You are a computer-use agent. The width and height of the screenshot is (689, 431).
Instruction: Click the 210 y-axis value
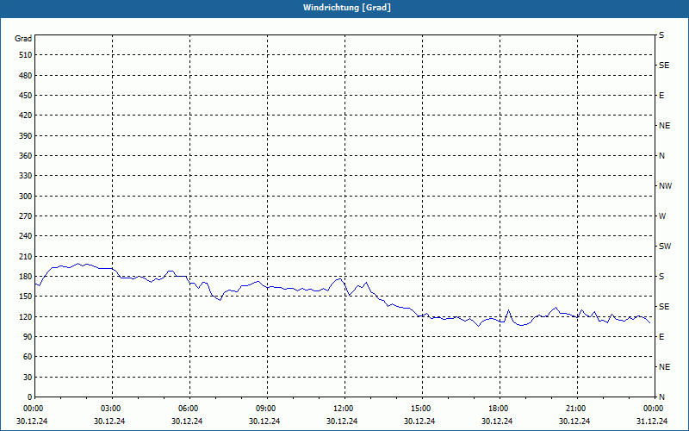(x=26, y=256)
